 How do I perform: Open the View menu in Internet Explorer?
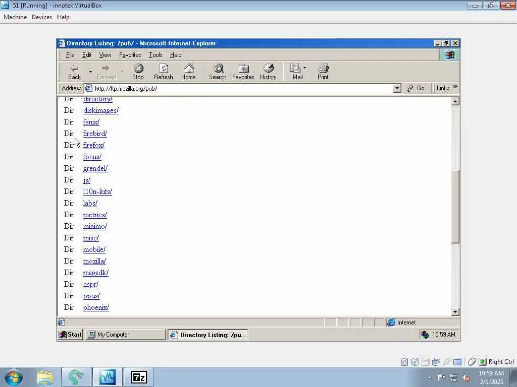tap(105, 55)
